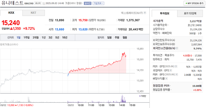
Task: Switch to the KRX tab
Action: [x=11, y=13]
